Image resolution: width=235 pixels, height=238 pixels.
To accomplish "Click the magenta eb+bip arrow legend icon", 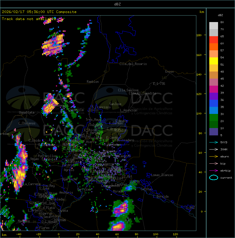I will pyautogui.click(x=214, y=171).
